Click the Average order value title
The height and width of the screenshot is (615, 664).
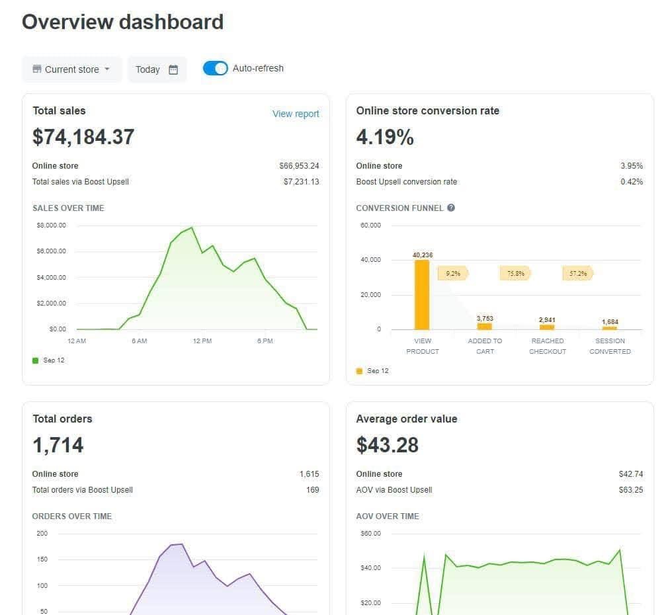coord(407,419)
